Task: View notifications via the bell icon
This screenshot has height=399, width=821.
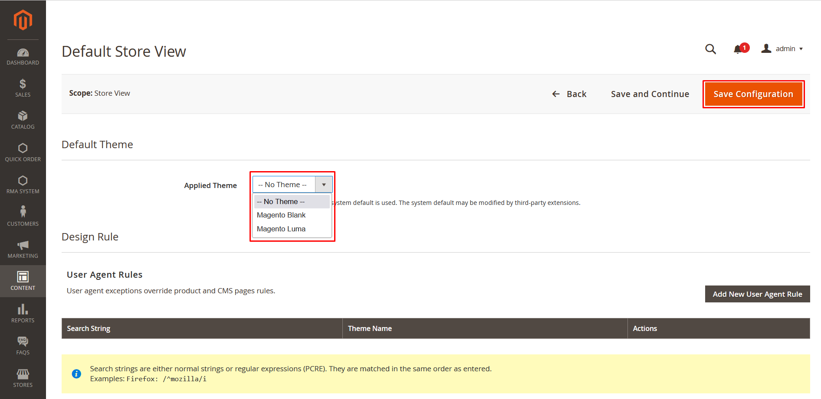Action: pyautogui.click(x=738, y=49)
